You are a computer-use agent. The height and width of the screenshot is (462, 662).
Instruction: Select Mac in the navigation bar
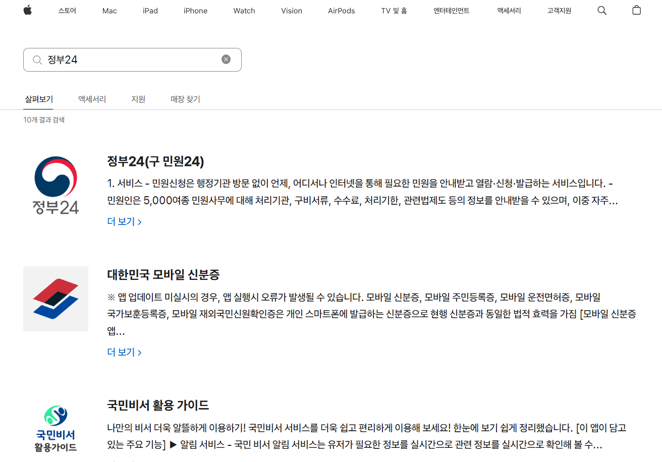coord(109,10)
